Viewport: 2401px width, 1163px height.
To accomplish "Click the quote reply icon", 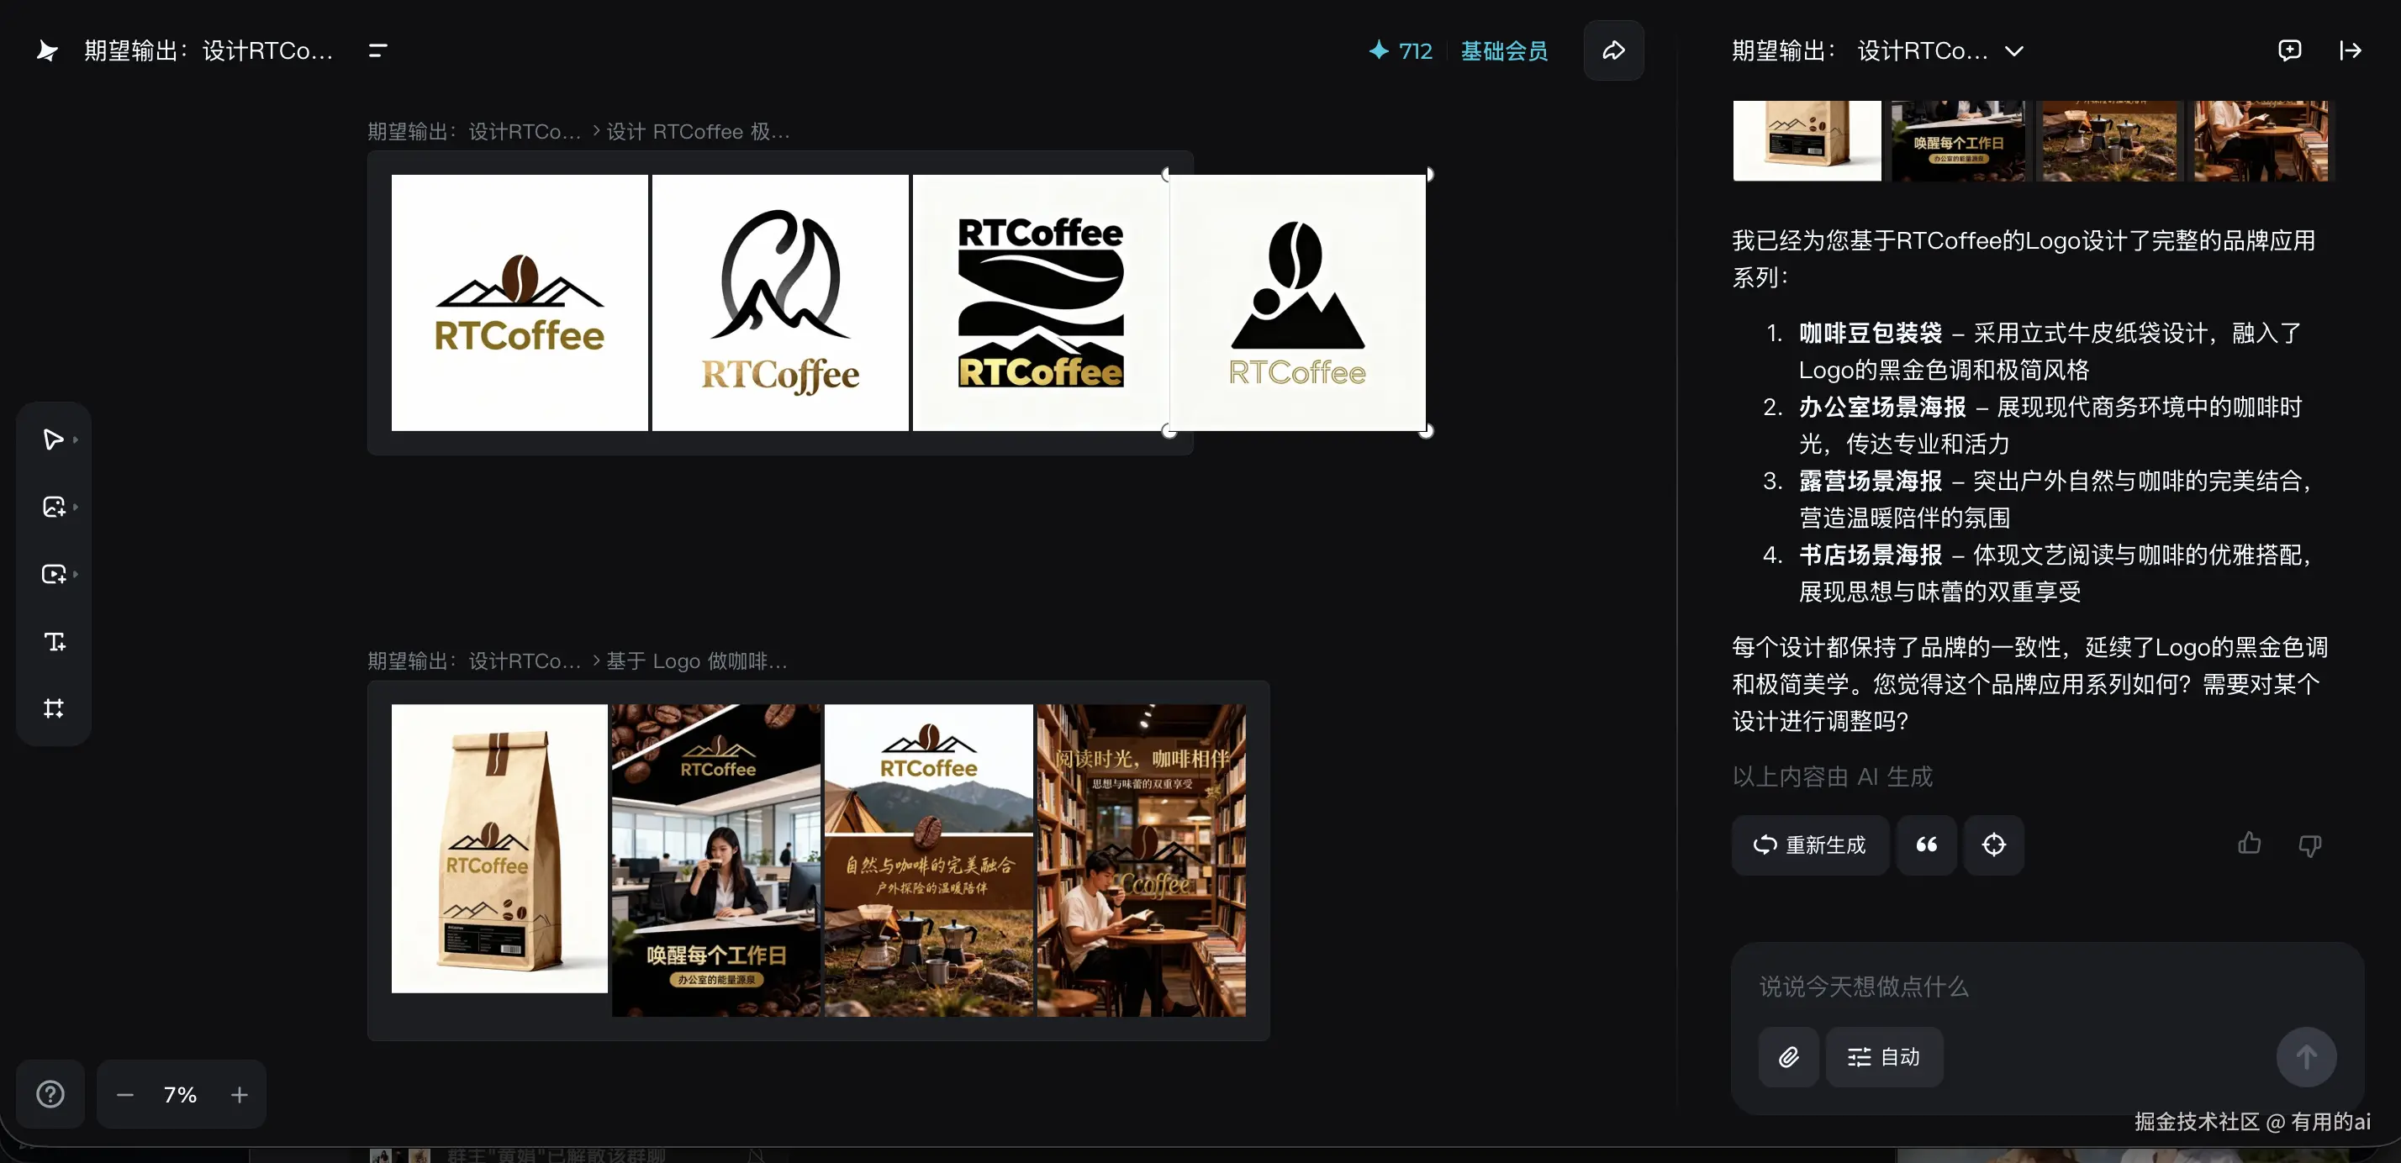I will click(x=1926, y=845).
